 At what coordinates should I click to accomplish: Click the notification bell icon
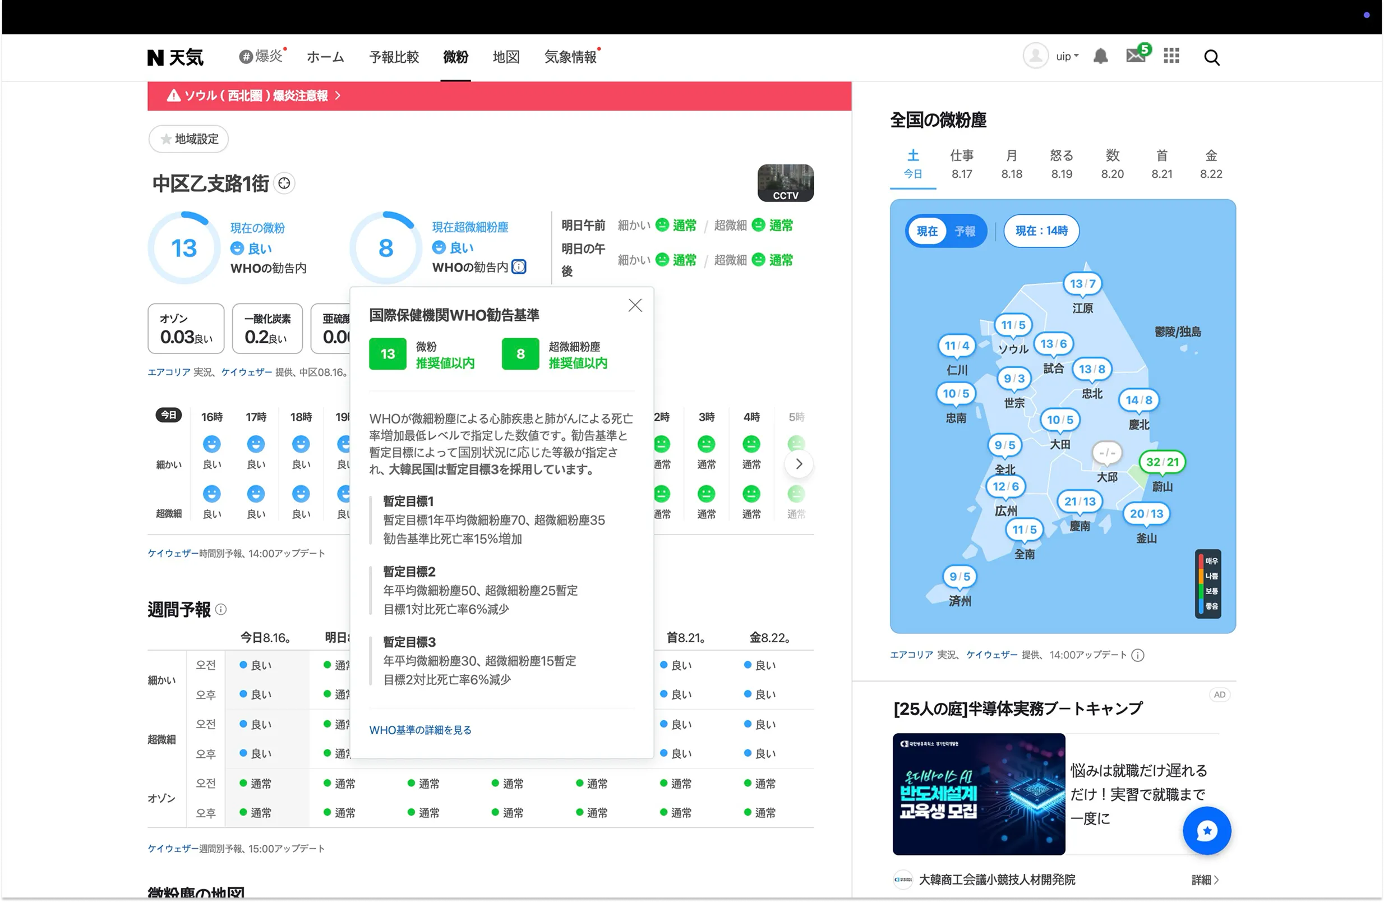click(x=1100, y=57)
